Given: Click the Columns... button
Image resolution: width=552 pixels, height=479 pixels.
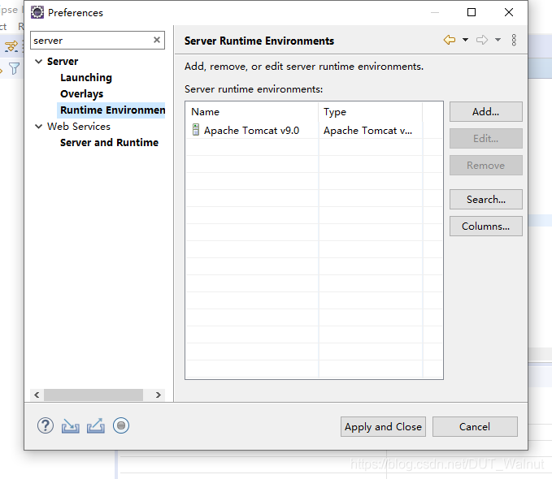Looking at the screenshot, I should pyautogui.click(x=486, y=227).
